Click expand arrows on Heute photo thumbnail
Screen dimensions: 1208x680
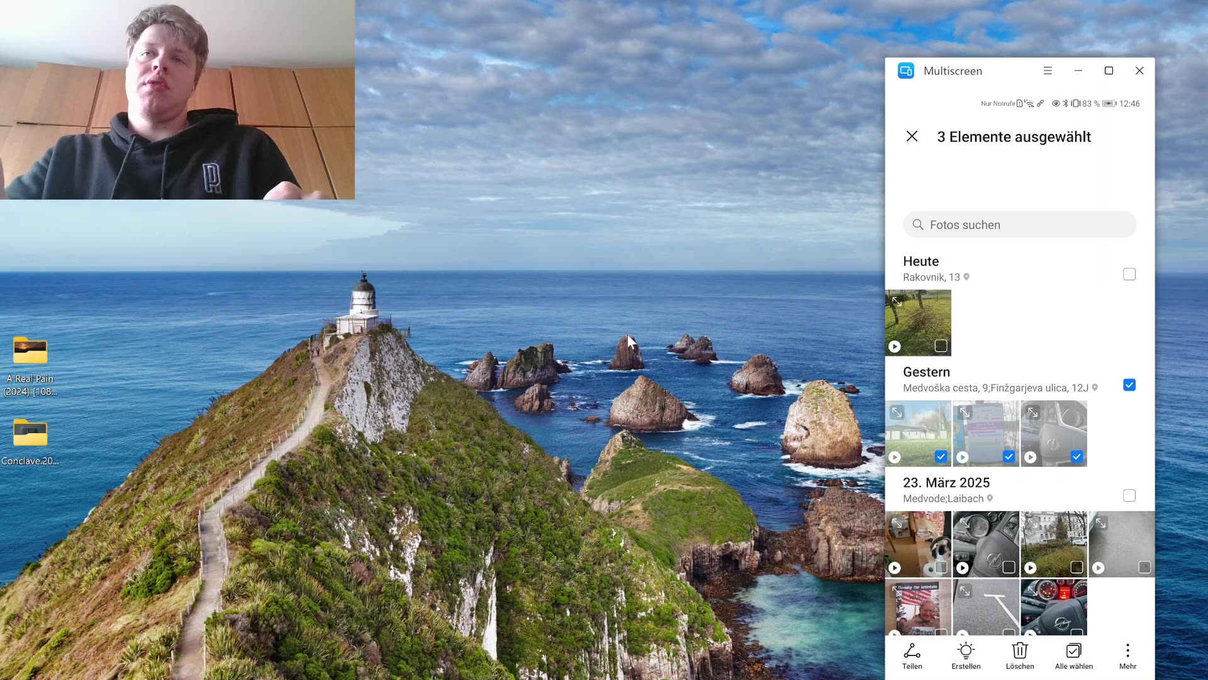[897, 302]
